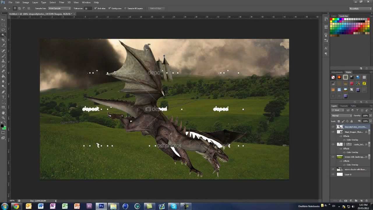Select the Hand tool

pyautogui.click(x=3, y=113)
